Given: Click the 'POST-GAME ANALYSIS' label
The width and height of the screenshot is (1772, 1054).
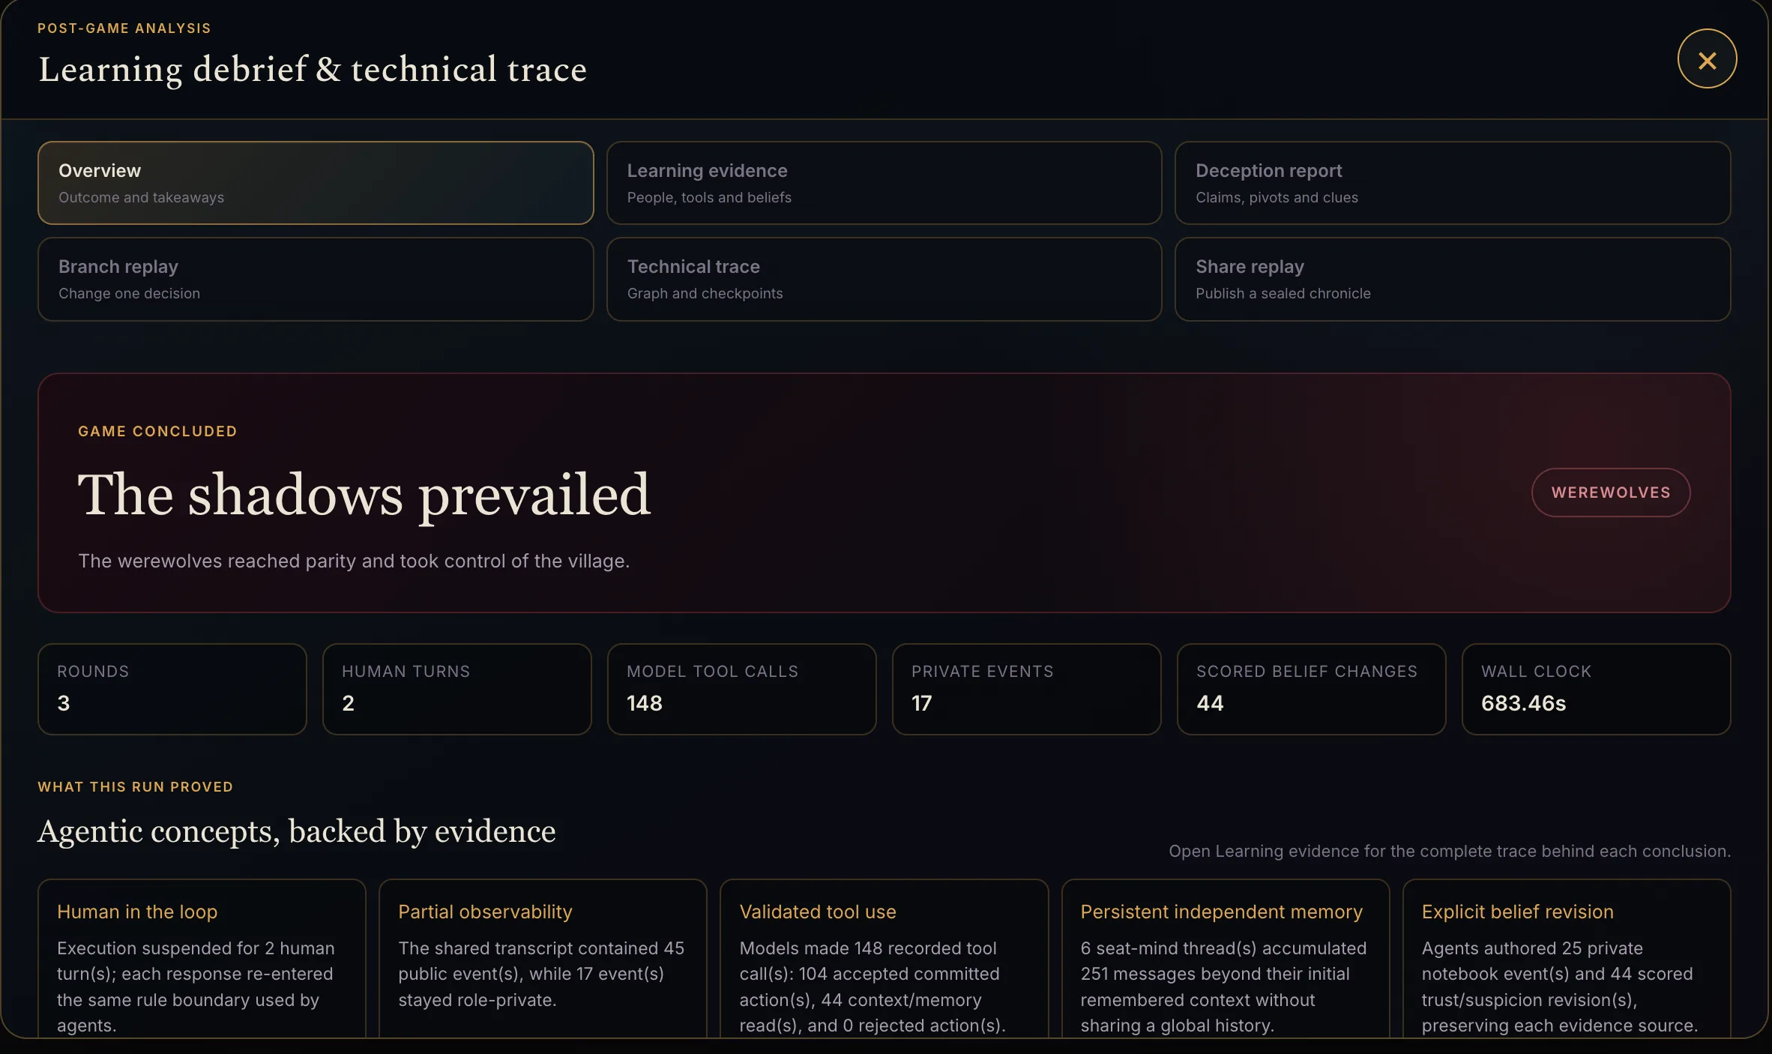Looking at the screenshot, I should 124,28.
